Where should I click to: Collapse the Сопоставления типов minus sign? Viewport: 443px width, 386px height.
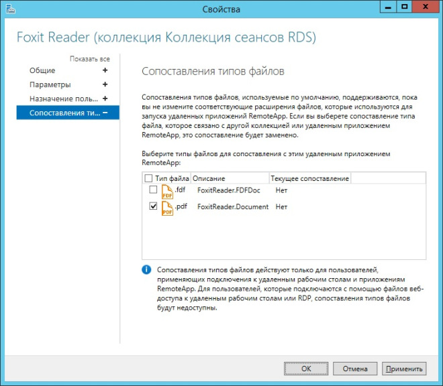tap(105, 113)
